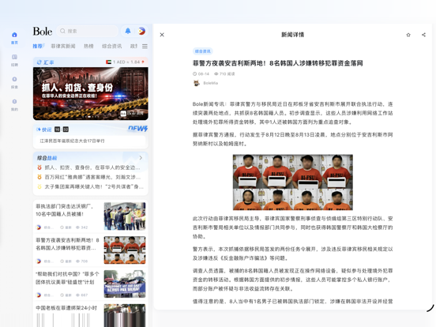Click the protest photo thumbnail
Screen dimensions: 436x327
click(x=125, y=284)
